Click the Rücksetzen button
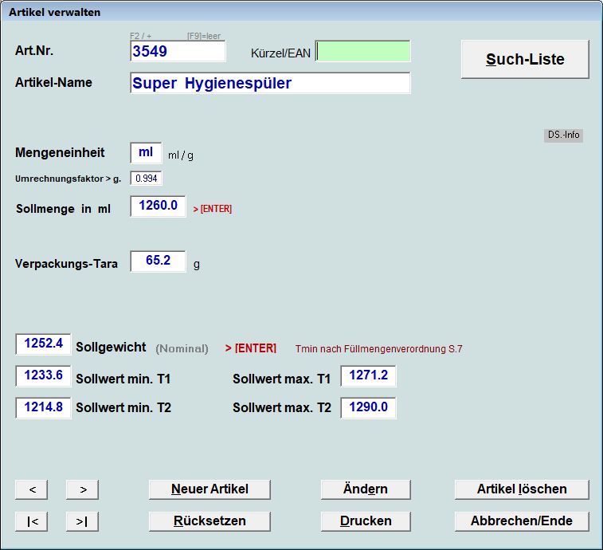Viewport: 603px width, 550px height. point(209,521)
